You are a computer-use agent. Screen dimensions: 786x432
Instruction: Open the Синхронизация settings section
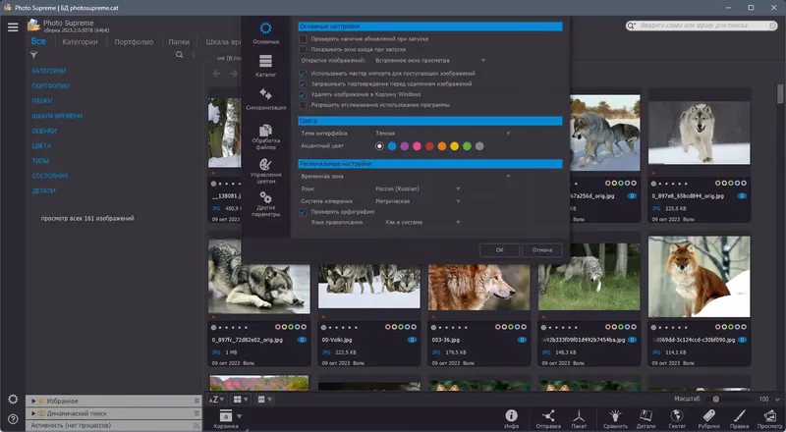[265, 98]
